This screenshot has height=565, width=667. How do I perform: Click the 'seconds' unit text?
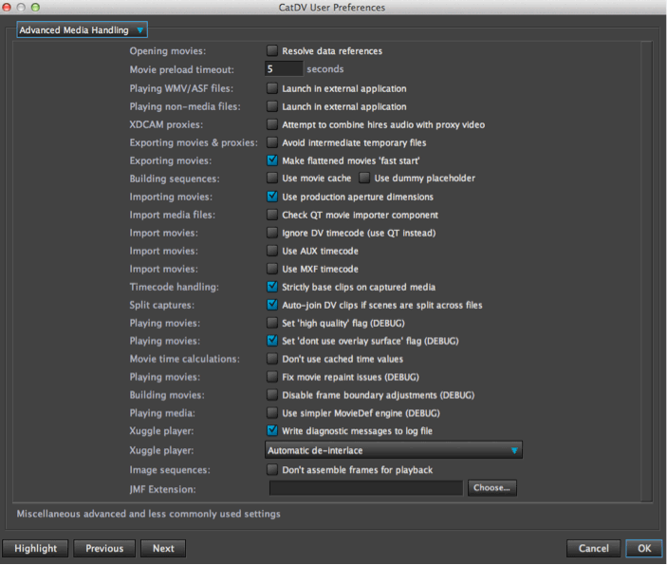pos(325,69)
